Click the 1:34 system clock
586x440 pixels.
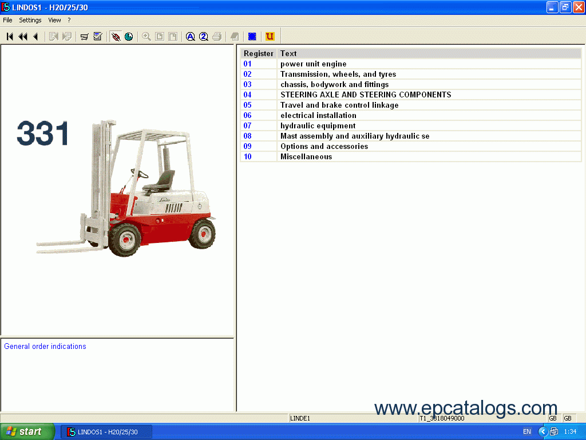570,432
